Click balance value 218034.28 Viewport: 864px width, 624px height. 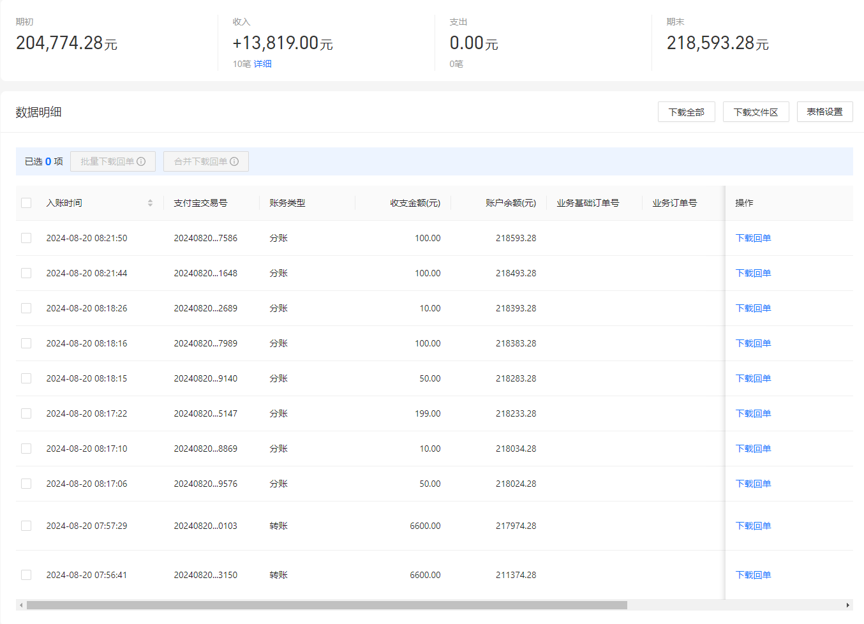click(x=516, y=449)
